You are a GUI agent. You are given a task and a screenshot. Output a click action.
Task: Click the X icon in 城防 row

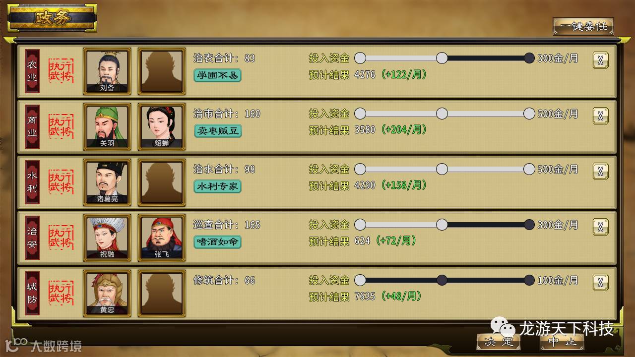600,282
